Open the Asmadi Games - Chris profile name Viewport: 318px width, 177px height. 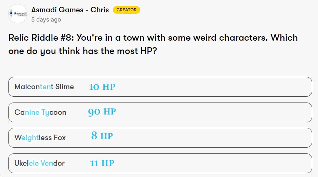tap(70, 10)
